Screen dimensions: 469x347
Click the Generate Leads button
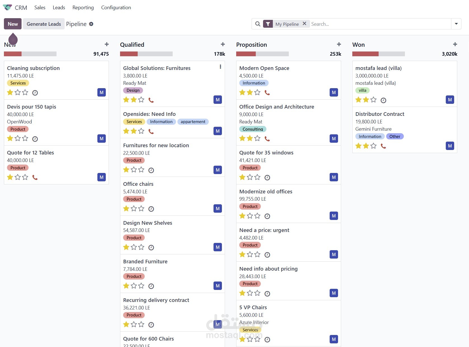(44, 24)
